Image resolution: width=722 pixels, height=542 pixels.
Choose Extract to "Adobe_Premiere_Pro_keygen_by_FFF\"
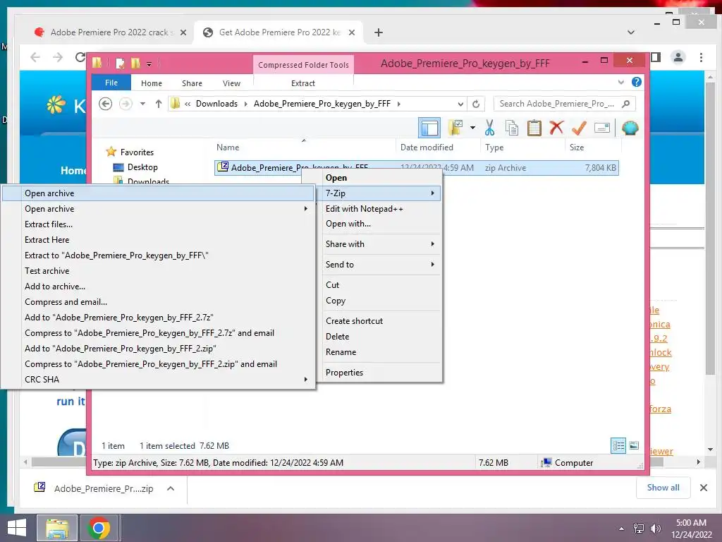(159, 255)
